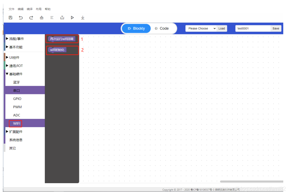This screenshot has width=289, height=195.
Task: Select the 蓝牙 tree item
Action: point(25,82)
